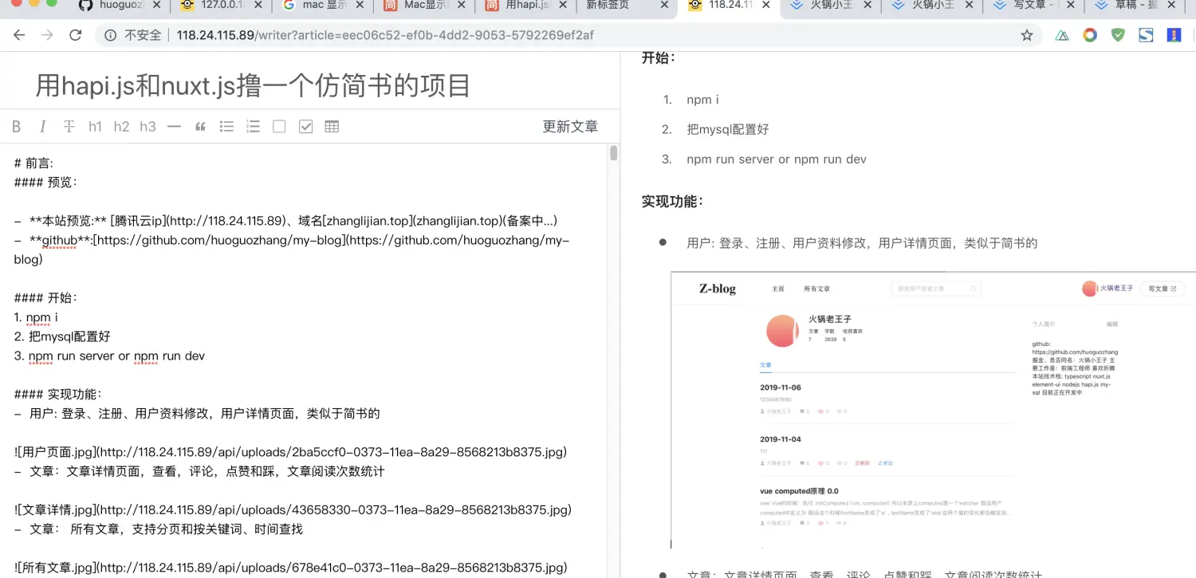Insert a horizontal rule
This screenshot has width=1196, height=578.
click(174, 127)
